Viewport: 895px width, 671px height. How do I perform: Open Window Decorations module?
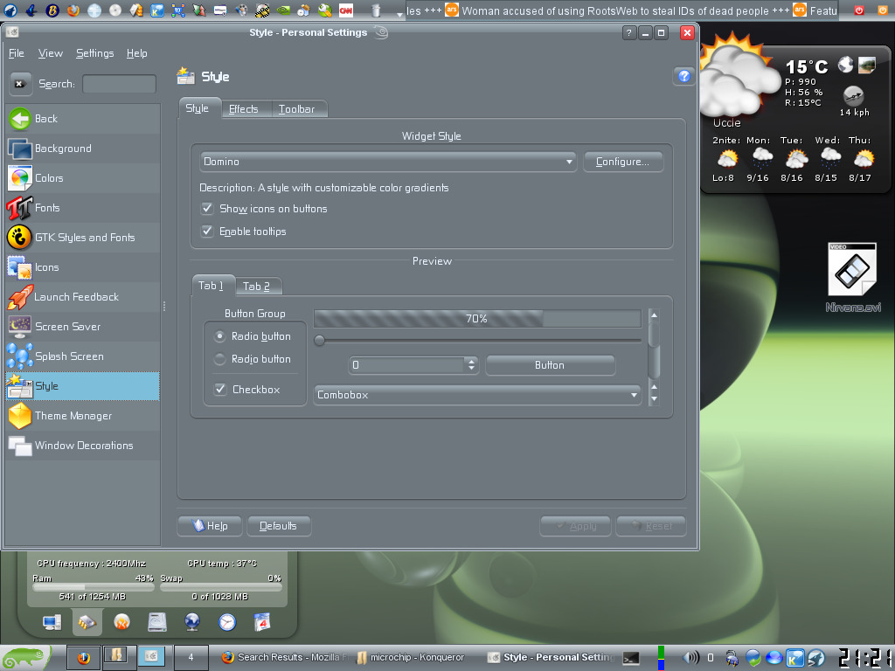tap(83, 445)
